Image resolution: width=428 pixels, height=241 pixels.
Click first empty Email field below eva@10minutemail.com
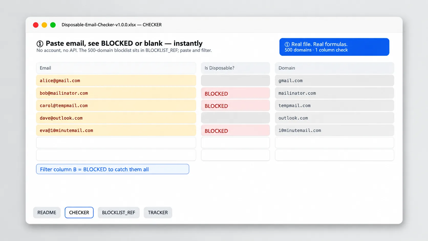coord(116,143)
